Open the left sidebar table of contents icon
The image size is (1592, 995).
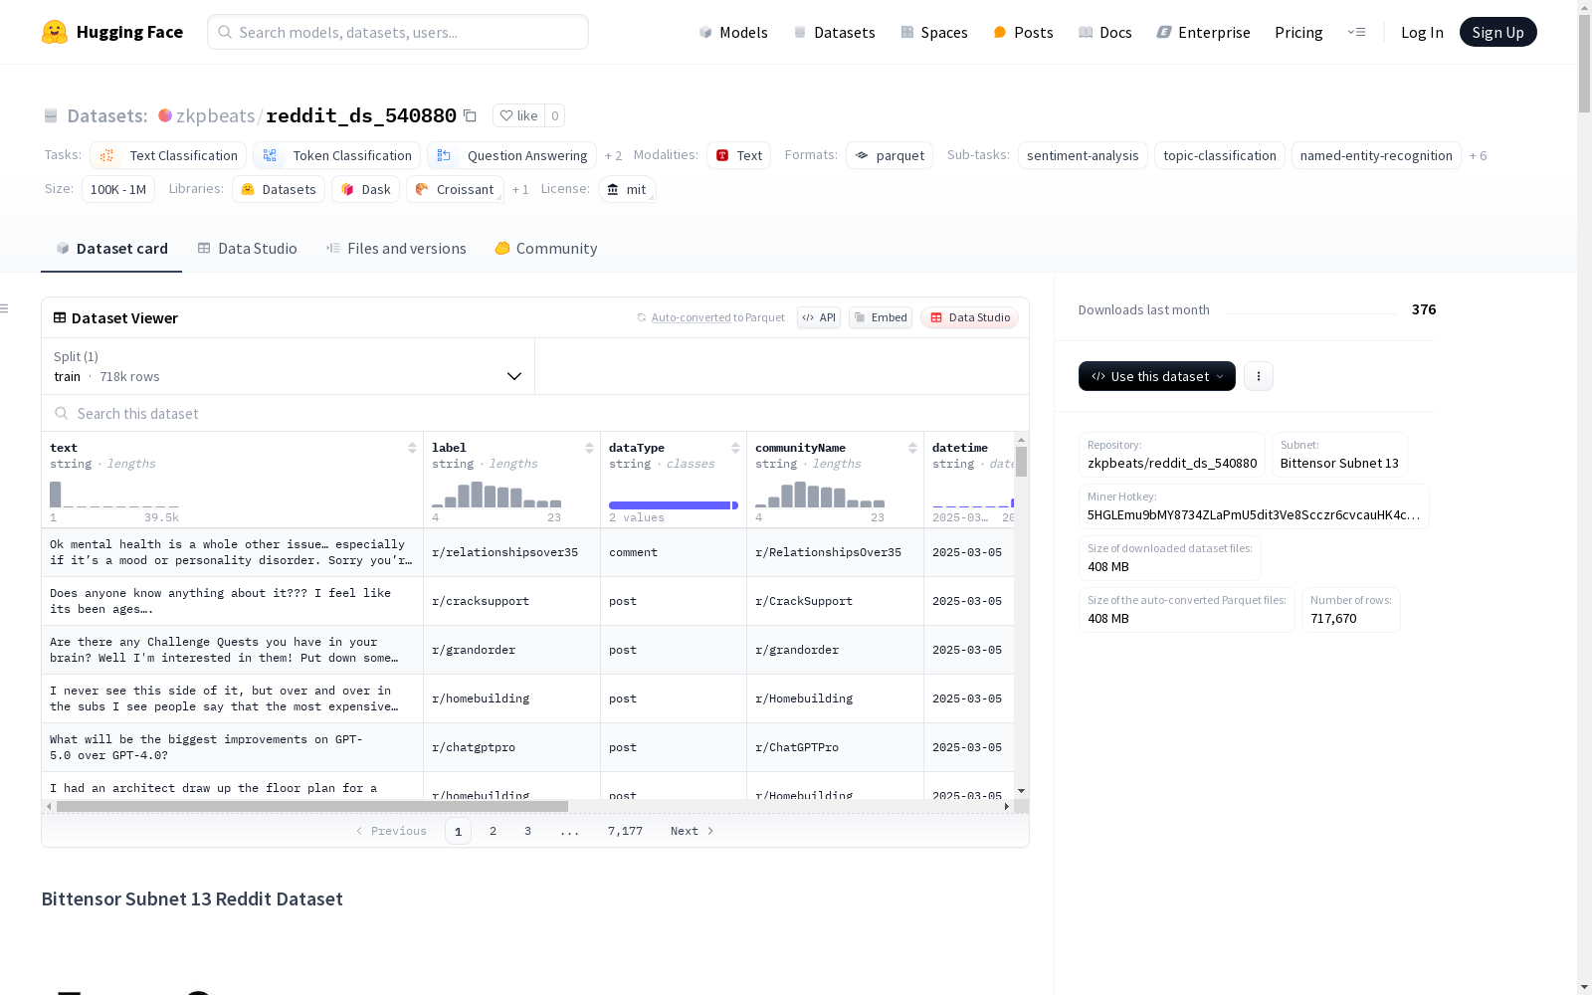tap(5, 308)
